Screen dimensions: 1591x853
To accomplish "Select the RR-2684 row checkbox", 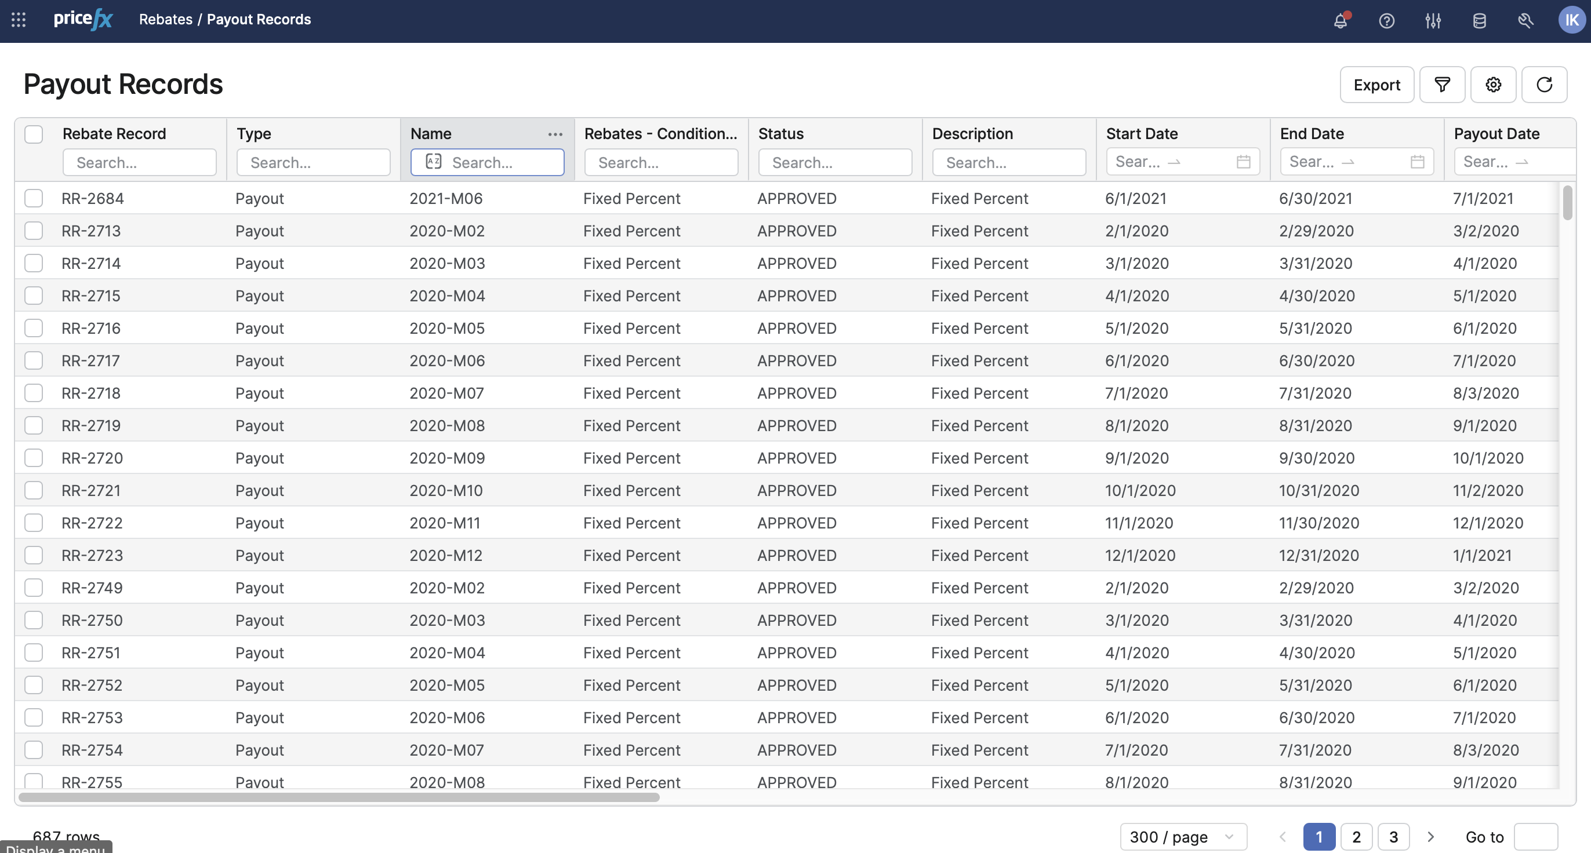I will [34, 198].
